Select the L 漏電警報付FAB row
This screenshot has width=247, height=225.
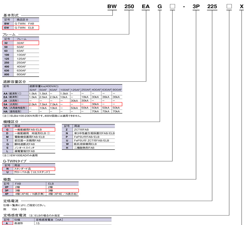(29, 151)
